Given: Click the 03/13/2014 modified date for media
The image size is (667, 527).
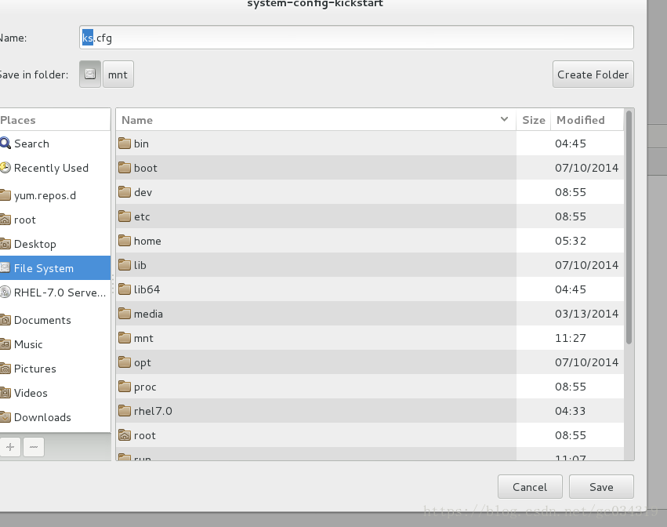Looking at the screenshot, I should (586, 314).
